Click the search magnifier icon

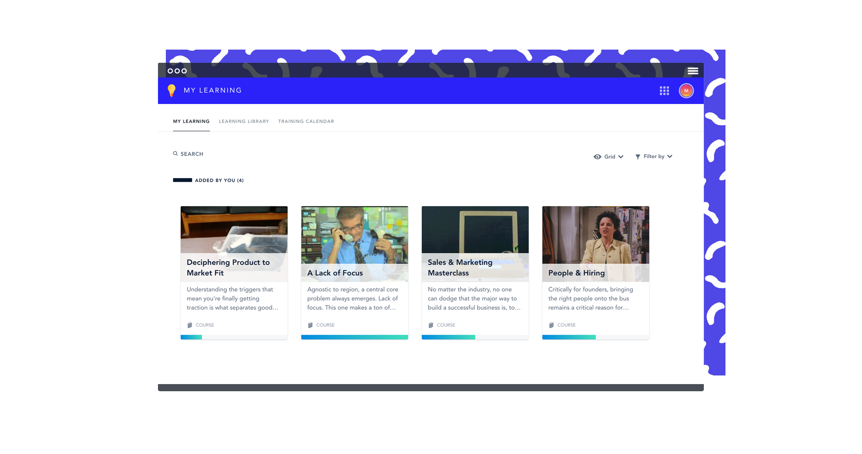176,154
